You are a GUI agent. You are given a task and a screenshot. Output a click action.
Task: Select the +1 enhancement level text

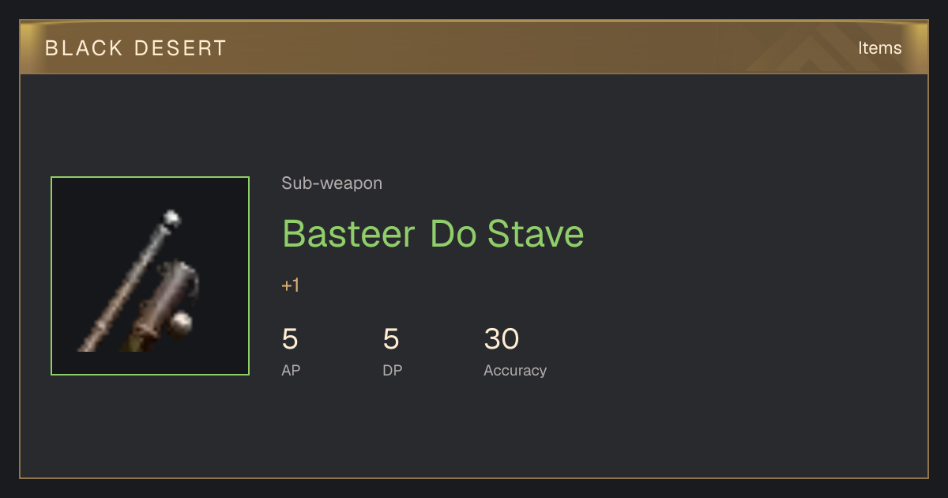tap(291, 285)
